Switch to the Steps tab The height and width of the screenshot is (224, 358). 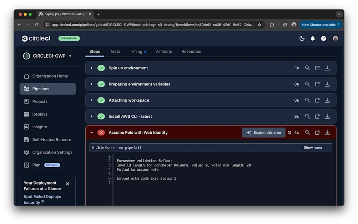tap(95, 52)
